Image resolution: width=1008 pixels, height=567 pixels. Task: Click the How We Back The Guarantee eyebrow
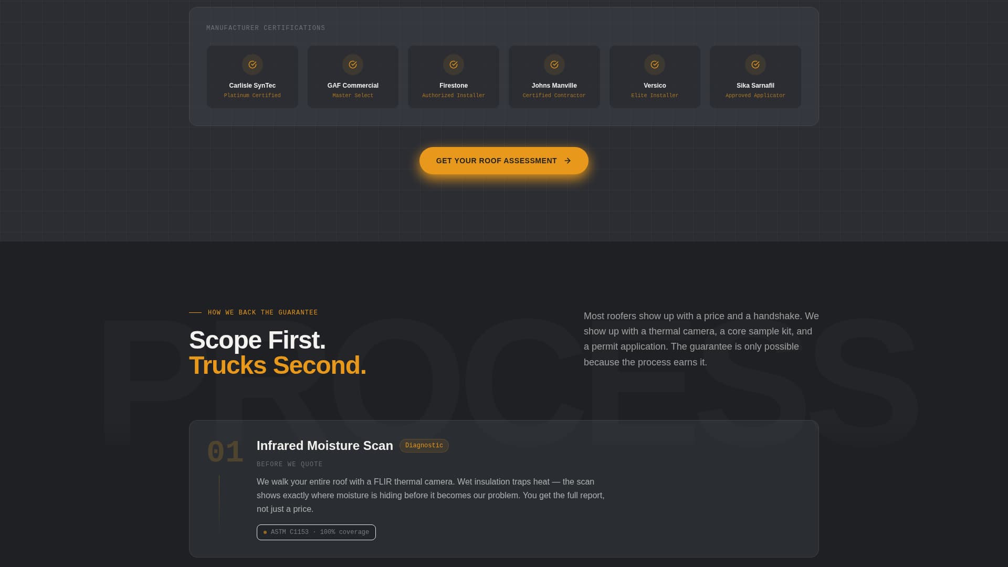point(263,312)
